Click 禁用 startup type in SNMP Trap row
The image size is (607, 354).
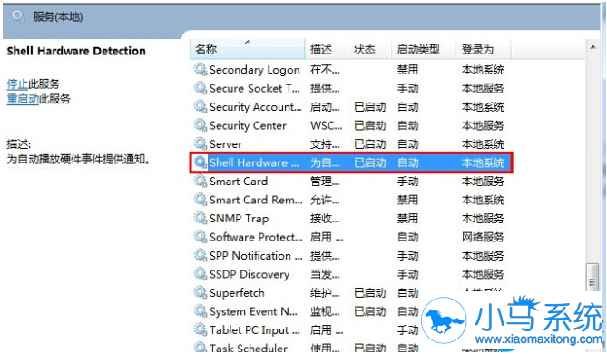(407, 219)
